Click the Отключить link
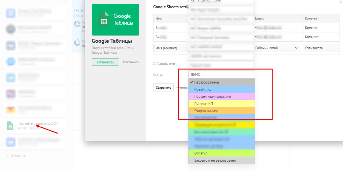 tap(131, 62)
